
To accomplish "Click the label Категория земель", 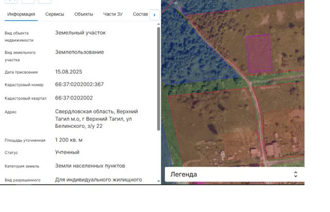I will (x=22, y=166).
